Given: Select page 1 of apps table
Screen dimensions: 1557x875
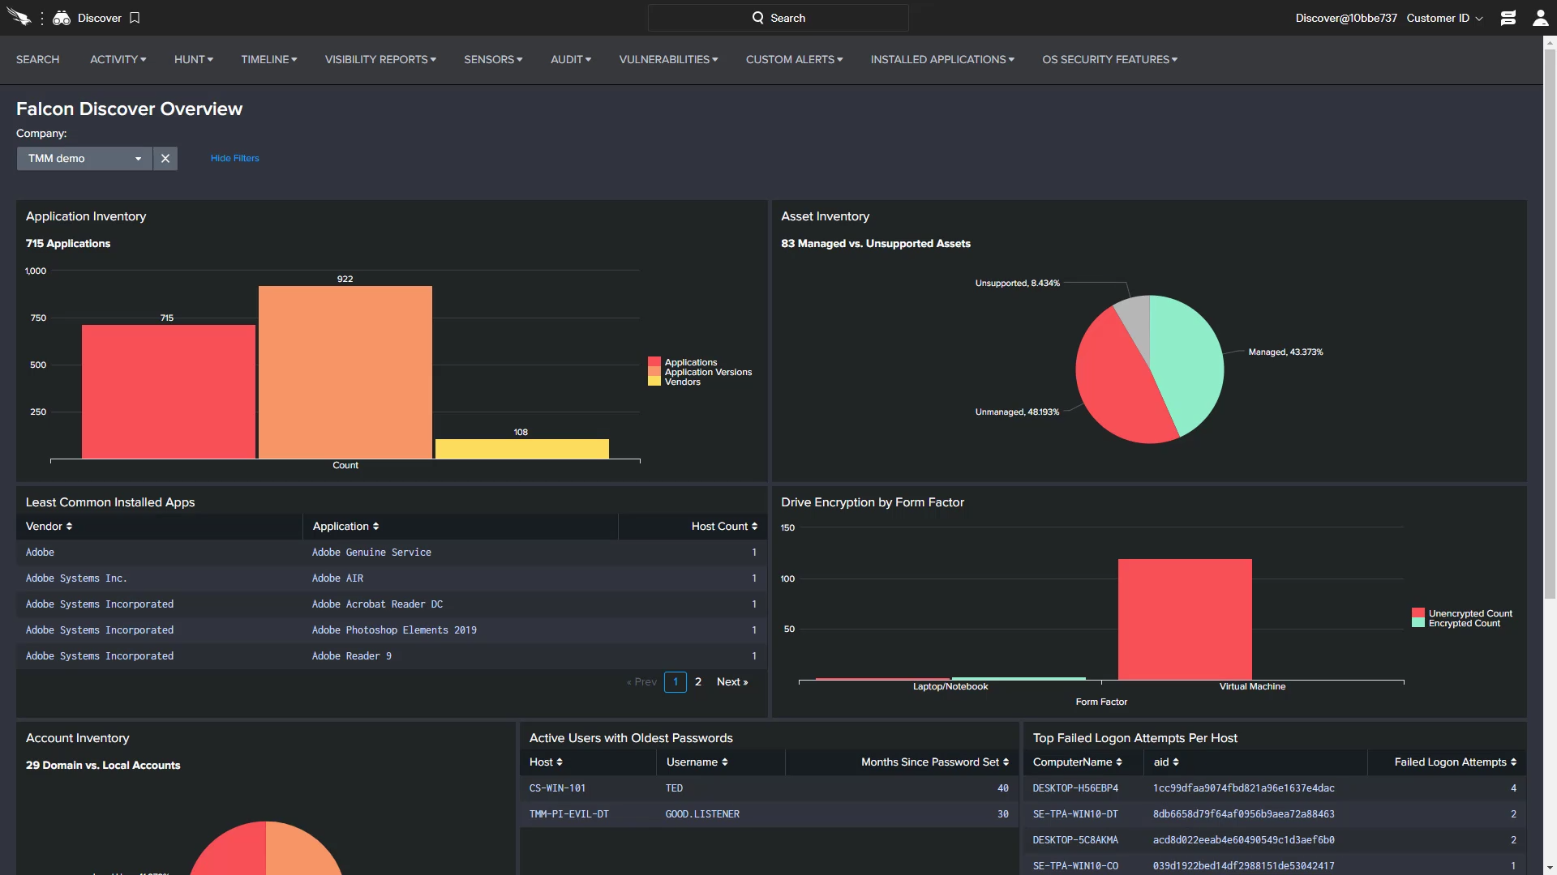Looking at the screenshot, I should click(676, 682).
